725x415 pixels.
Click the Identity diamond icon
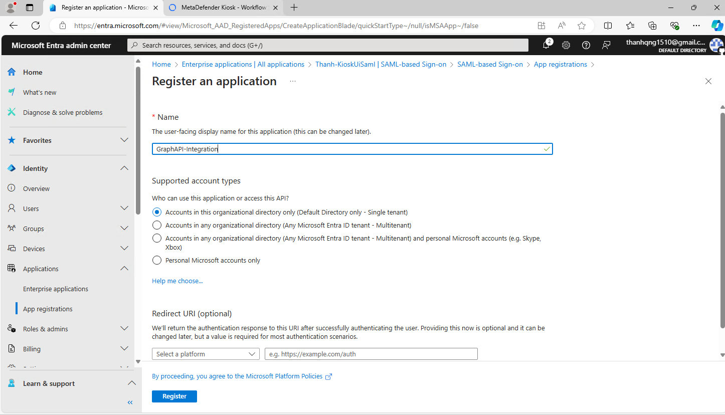[x=12, y=168]
